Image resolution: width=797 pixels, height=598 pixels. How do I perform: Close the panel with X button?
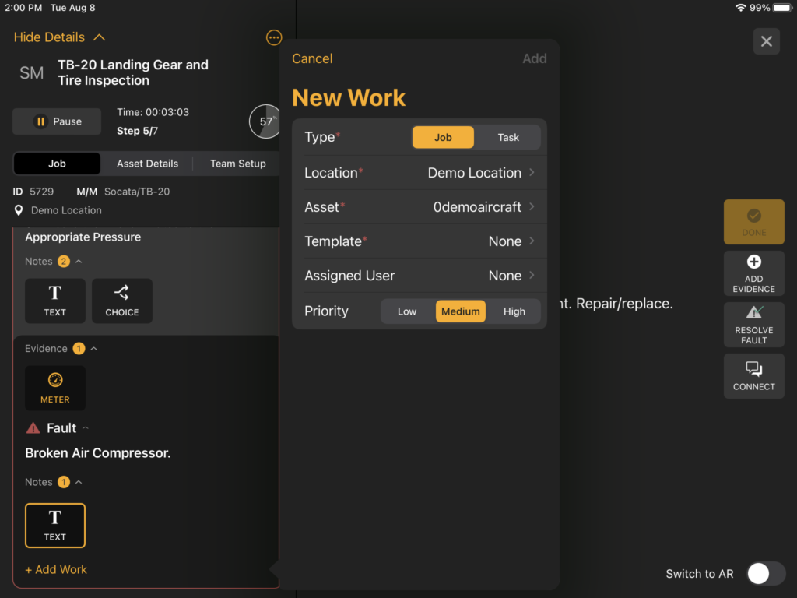[766, 41]
